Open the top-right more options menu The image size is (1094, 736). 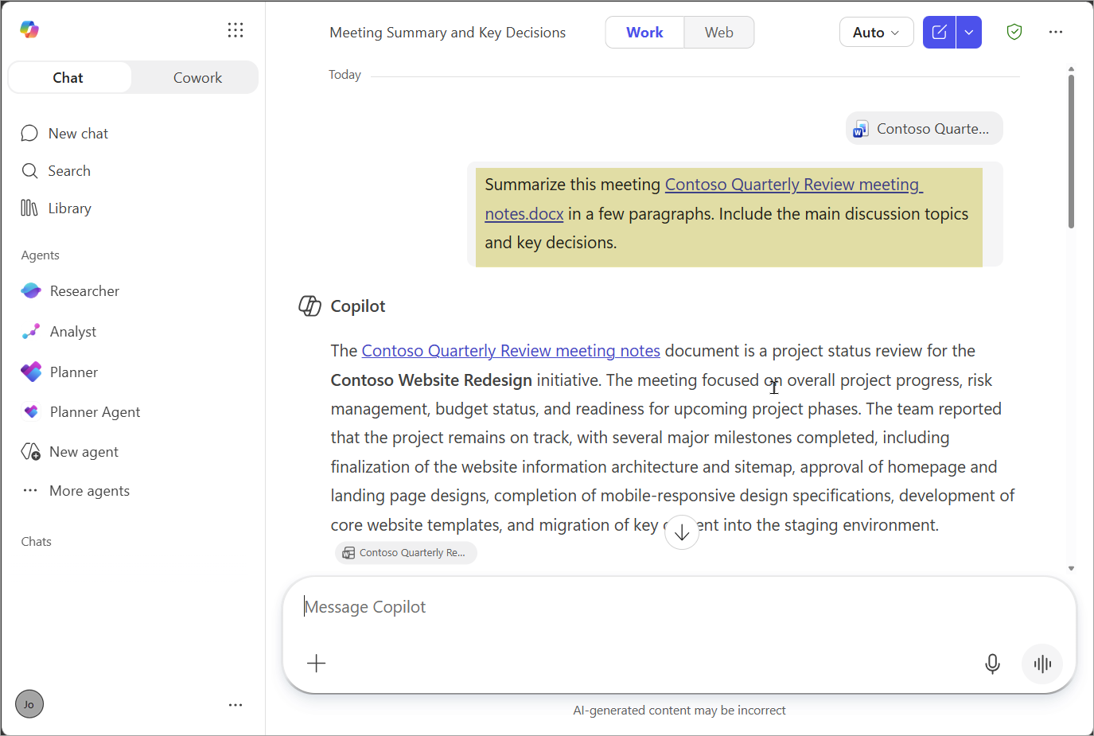pos(1056,32)
